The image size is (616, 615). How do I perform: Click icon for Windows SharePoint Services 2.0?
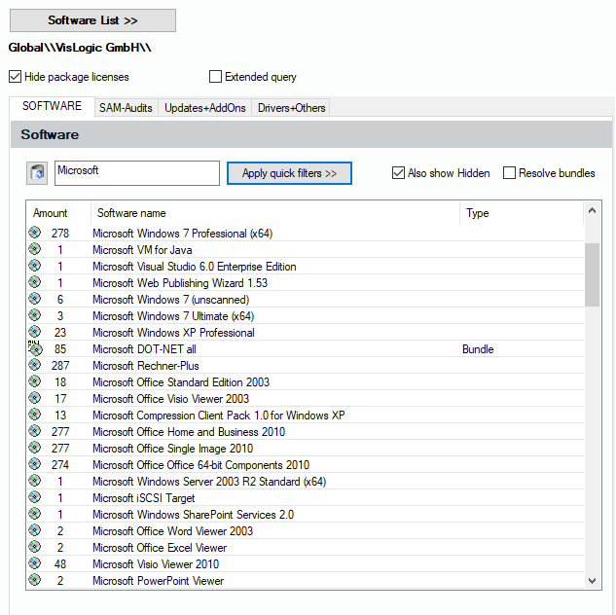pyautogui.click(x=35, y=514)
